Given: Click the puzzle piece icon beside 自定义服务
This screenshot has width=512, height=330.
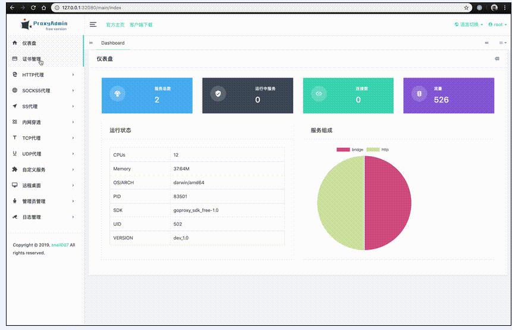Looking at the screenshot, I should [15, 169].
